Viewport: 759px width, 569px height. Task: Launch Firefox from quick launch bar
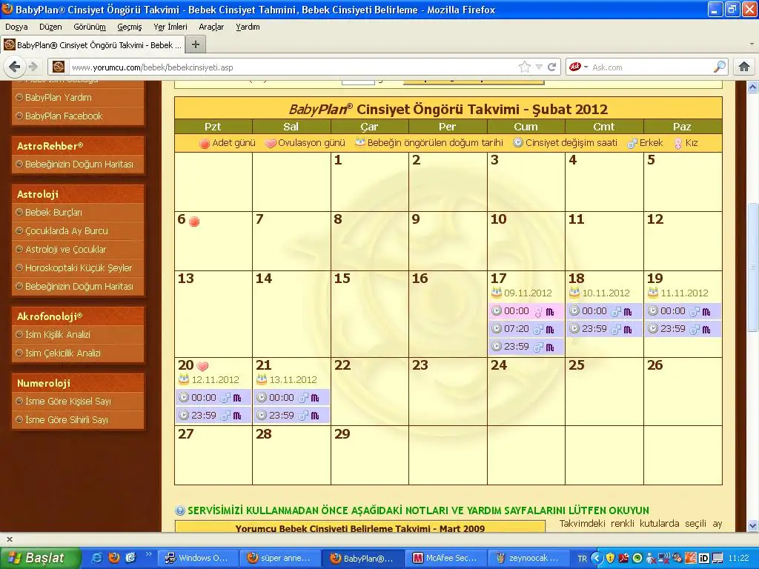(113, 558)
